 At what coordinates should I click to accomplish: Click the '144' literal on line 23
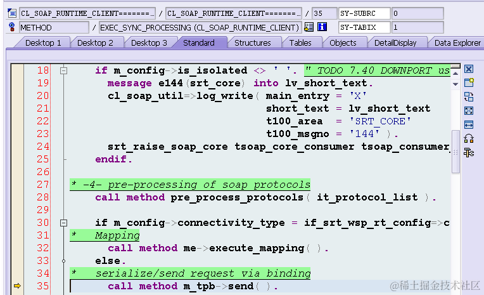pos(364,134)
